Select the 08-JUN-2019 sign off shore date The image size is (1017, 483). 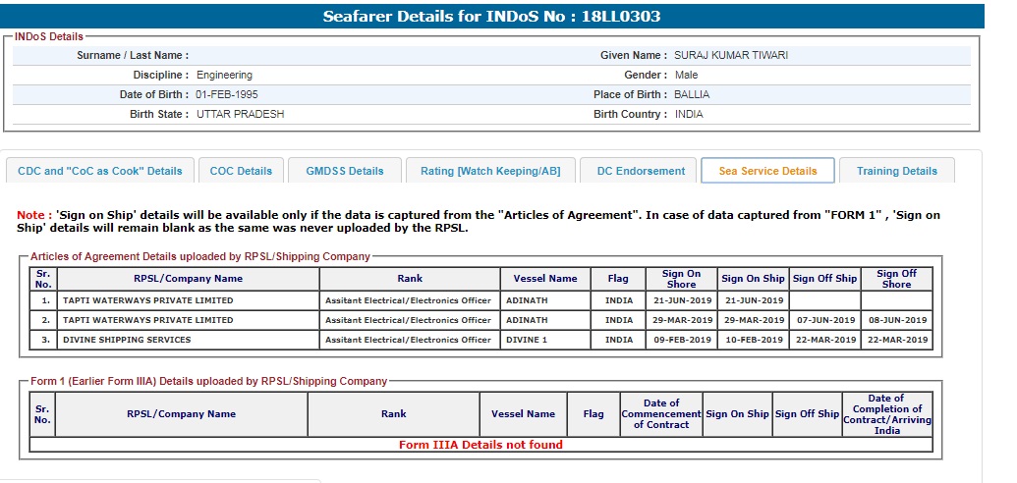tap(897, 320)
